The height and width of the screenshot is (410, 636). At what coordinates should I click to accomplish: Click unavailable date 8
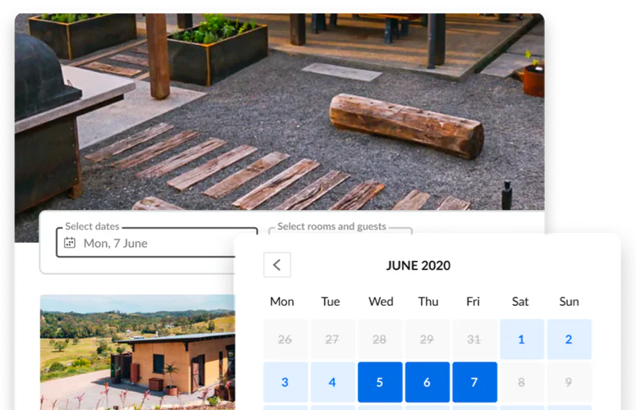coord(522,382)
